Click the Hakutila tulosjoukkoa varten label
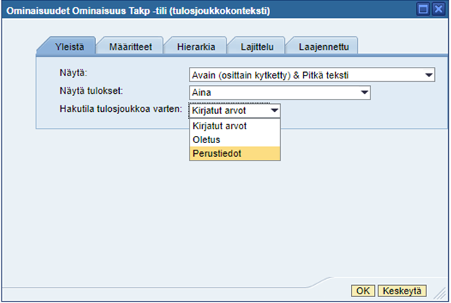 [x=121, y=110]
